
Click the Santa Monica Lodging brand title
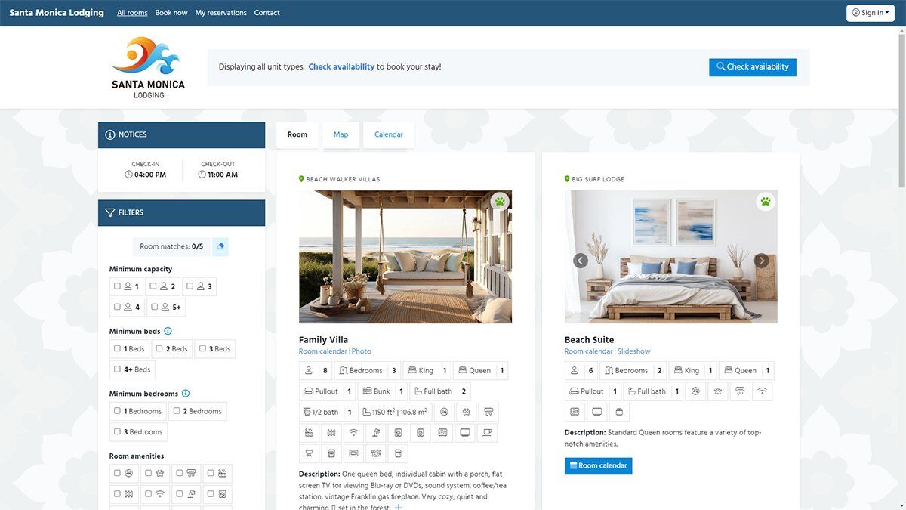click(x=57, y=13)
